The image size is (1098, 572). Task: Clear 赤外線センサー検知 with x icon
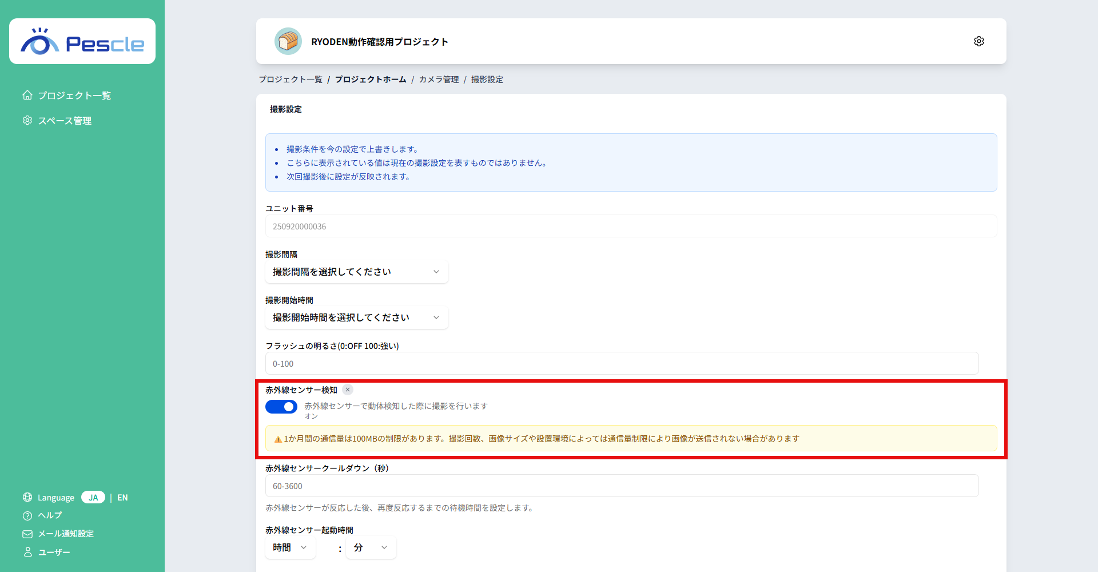348,390
